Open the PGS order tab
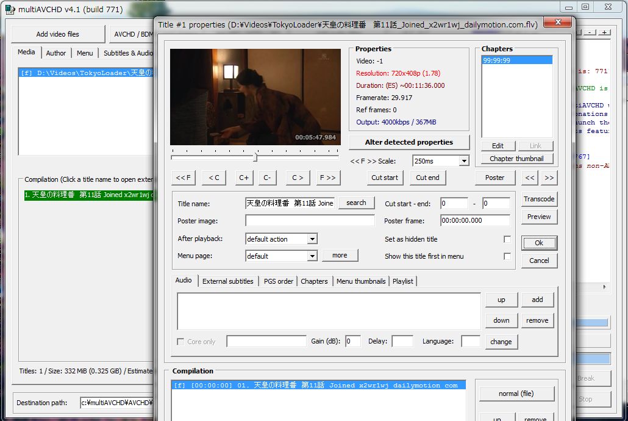Image resolution: width=628 pixels, height=421 pixels. coord(279,281)
